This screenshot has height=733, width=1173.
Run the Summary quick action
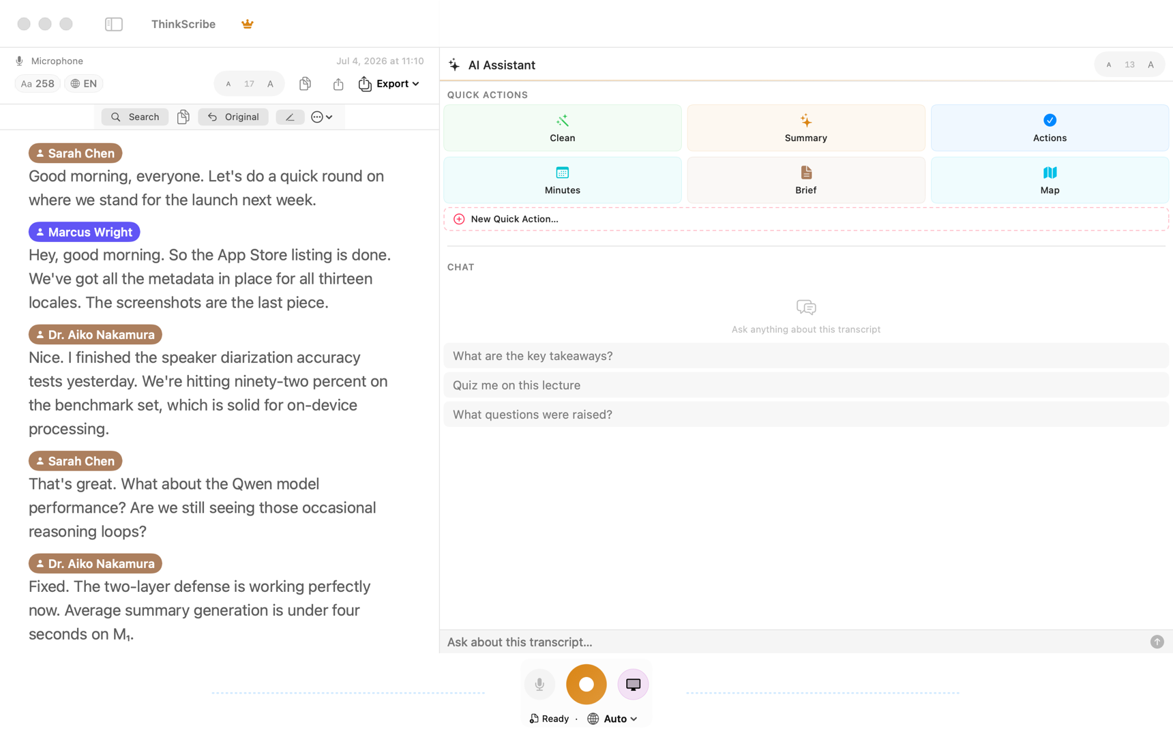[806, 128]
